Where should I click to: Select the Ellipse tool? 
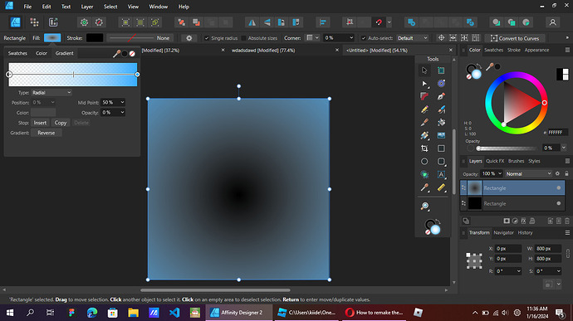pyautogui.click(x=424, y=162)
